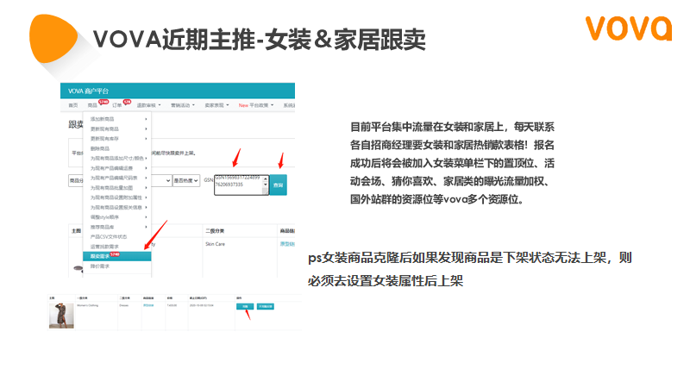The height and width of the screenshot is (388, 690).
Task: Click the 二级分类 column header
Action: click(215, 231)
